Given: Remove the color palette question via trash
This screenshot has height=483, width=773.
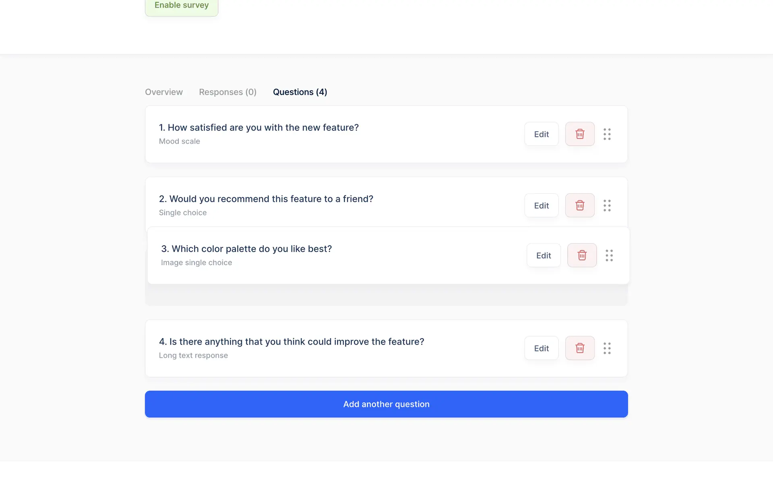Looking at the screenshot, I should point(582,255).
